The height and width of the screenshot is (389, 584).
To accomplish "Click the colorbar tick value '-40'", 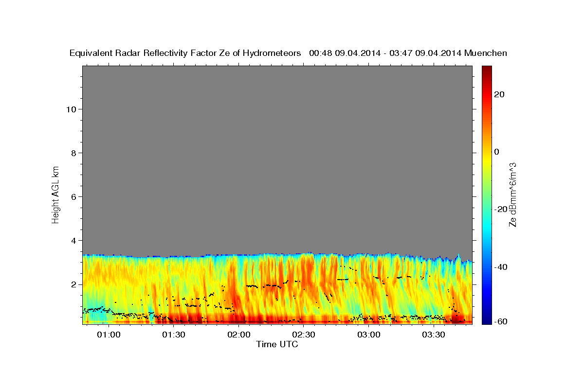I will point(500,267).
